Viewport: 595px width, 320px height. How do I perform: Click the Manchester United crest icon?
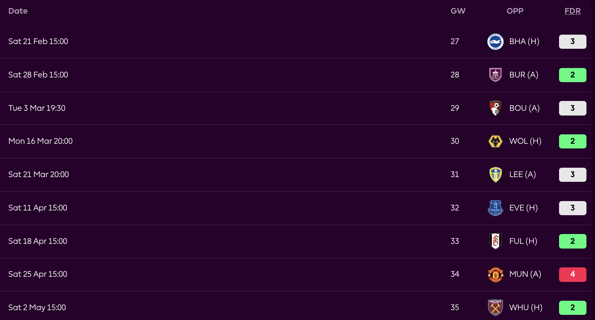pos(495,274)
